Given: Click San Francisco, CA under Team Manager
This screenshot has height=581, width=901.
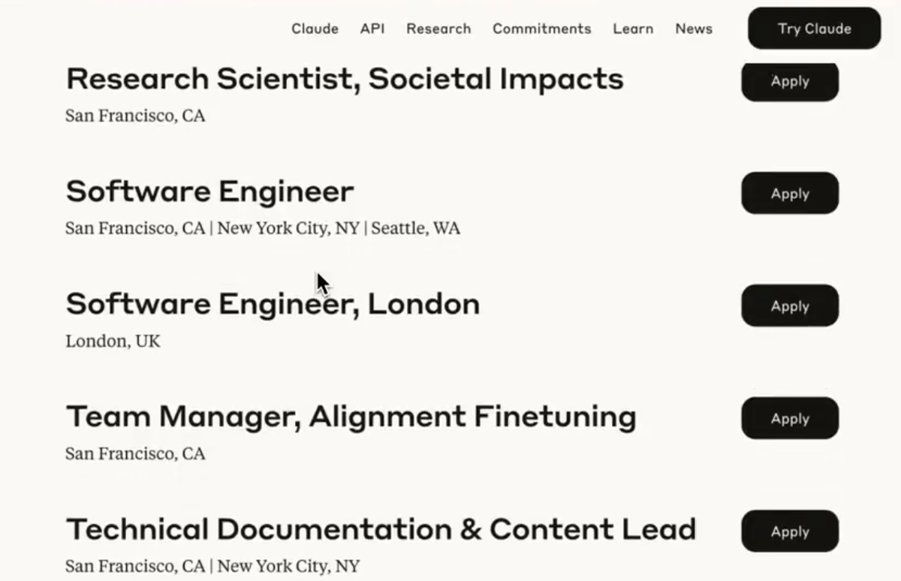Looking at the screenshot, I should (135, 453).
